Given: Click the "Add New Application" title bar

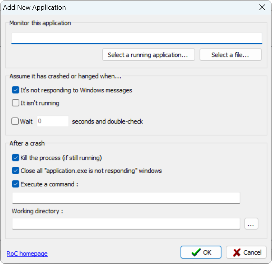Looking at the screenshot, I should [112, 7].
